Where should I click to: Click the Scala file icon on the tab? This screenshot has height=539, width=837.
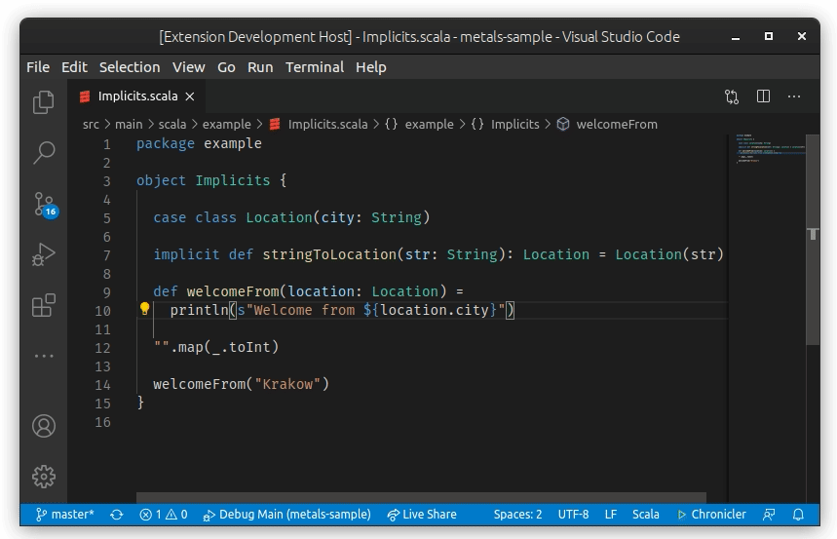pyautogui.click(x=85, y=96)
